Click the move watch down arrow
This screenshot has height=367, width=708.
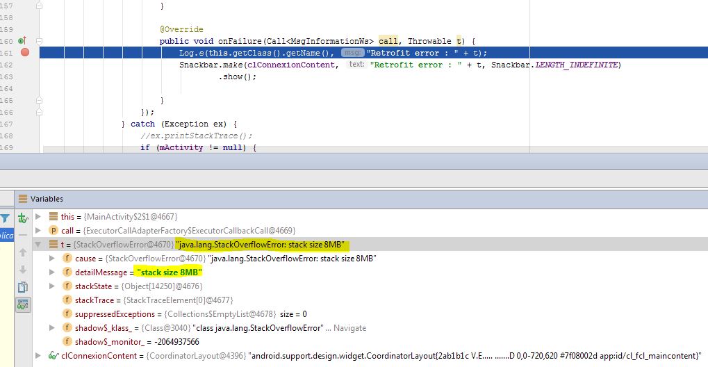[22, 270]
